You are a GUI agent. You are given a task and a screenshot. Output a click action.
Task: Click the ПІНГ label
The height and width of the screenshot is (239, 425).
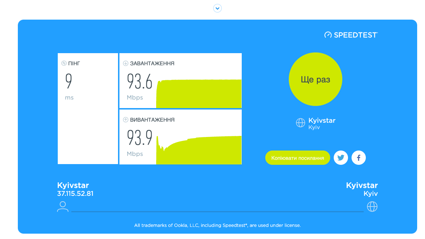pos(74,63)
